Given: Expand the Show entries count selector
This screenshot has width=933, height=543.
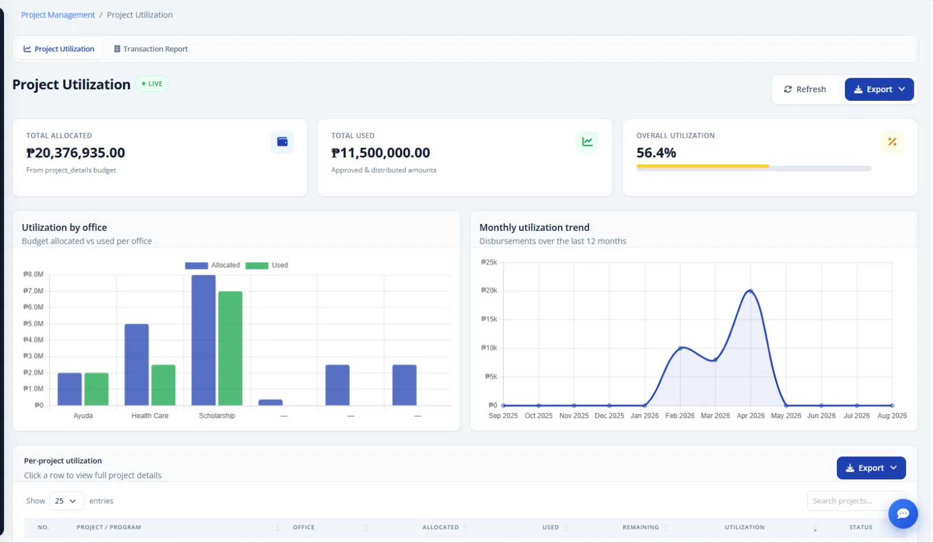Looking at the screenshot, I should click(x=66, y=501).
